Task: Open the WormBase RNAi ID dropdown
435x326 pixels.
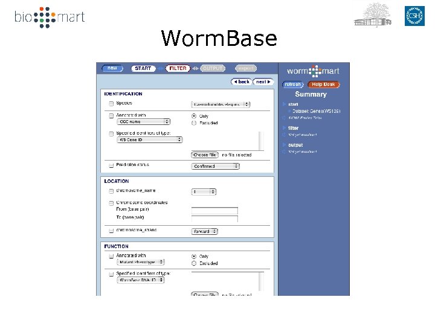Action: coord(141,280)
